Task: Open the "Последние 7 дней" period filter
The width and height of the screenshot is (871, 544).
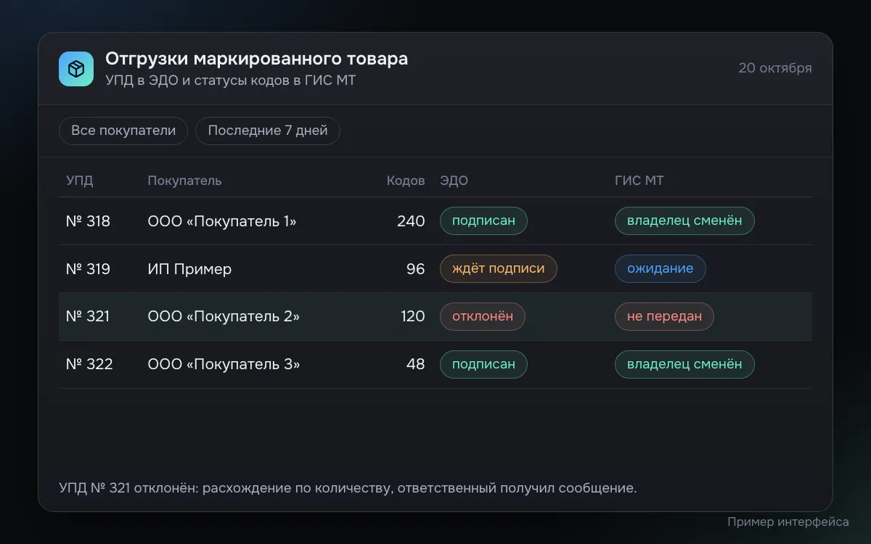Action: point(268,131)
